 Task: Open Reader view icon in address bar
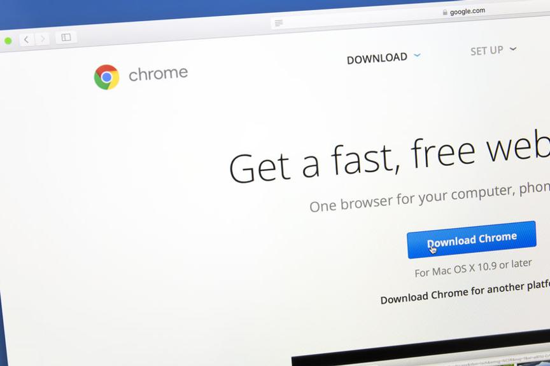coord(279,23)
